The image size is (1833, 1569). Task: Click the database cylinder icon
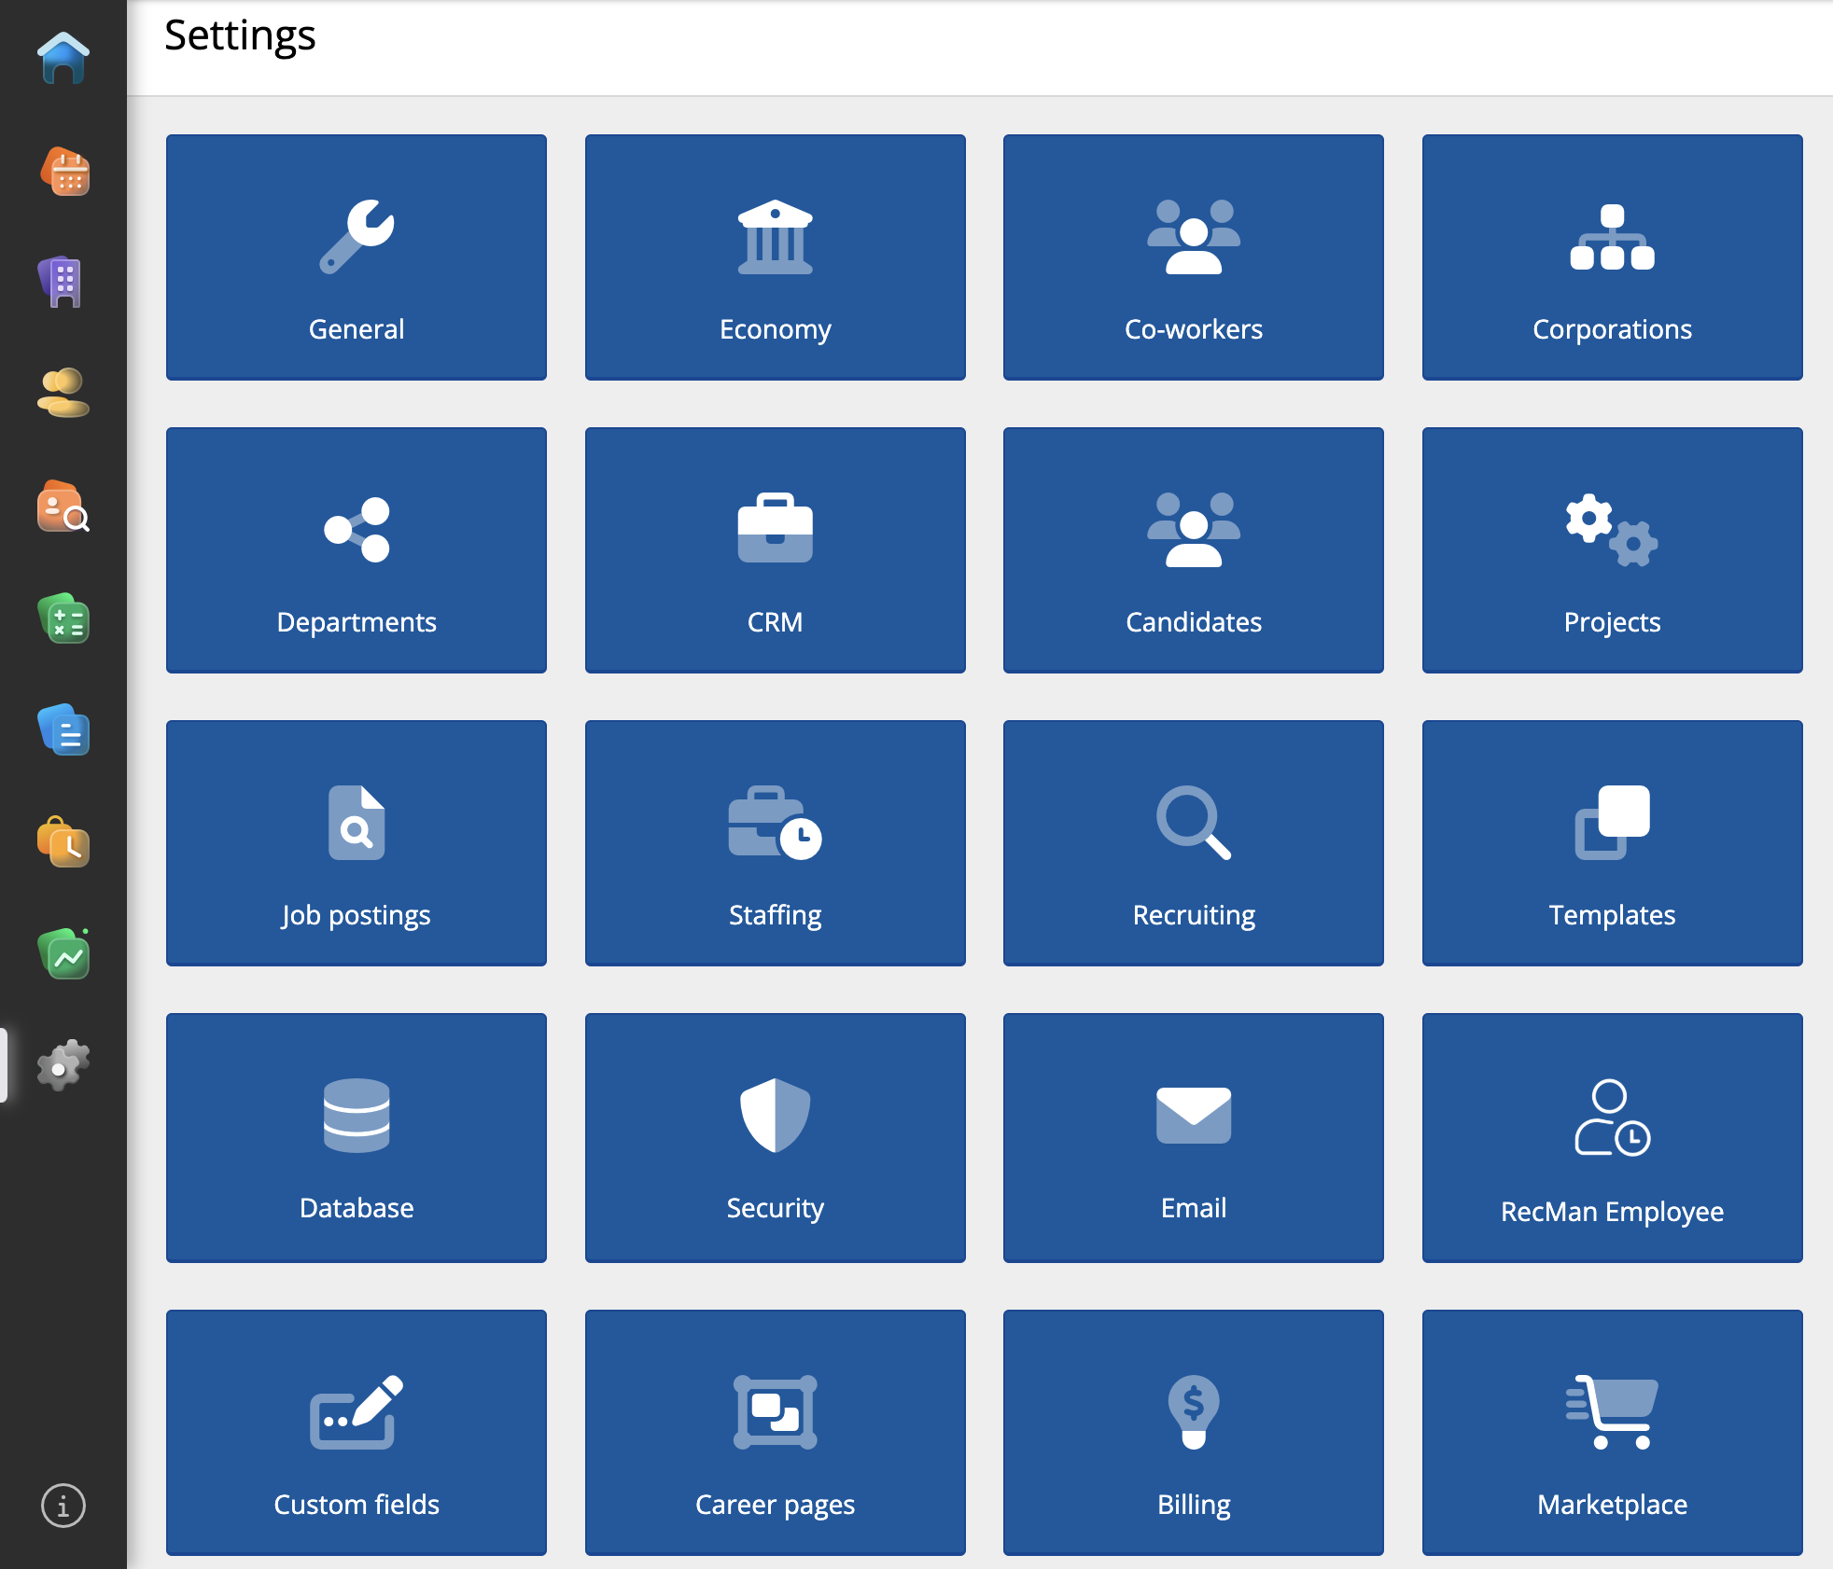point(357,1116)
